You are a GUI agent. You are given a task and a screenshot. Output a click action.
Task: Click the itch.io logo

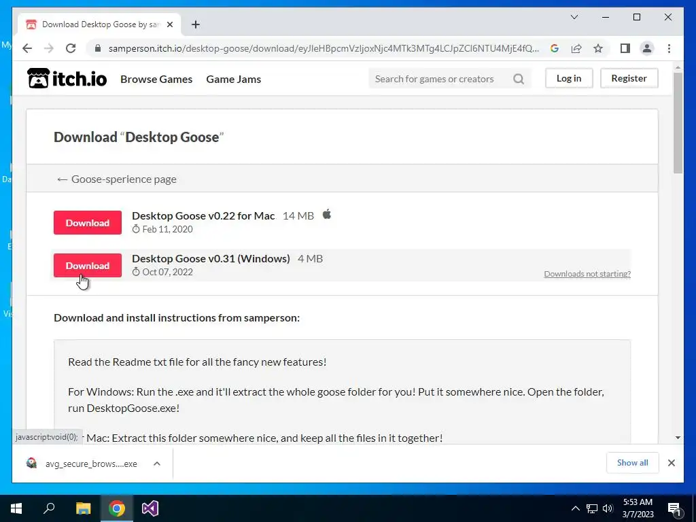(x=67, y=79)
